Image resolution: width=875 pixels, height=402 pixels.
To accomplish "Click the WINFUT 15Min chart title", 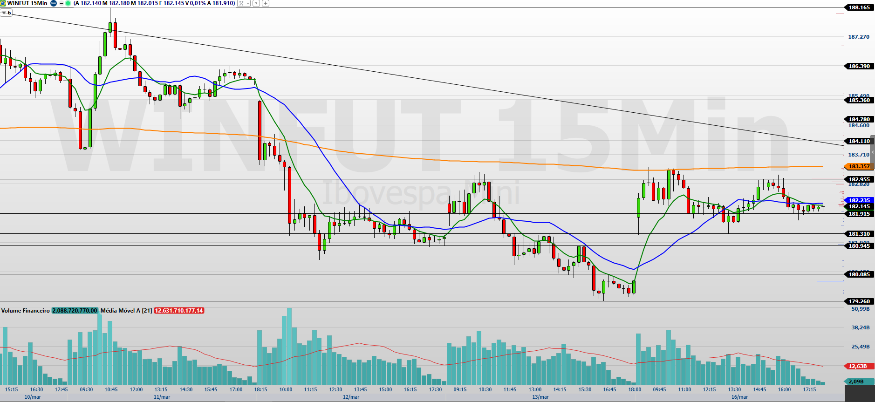I will tap(27, 3).
